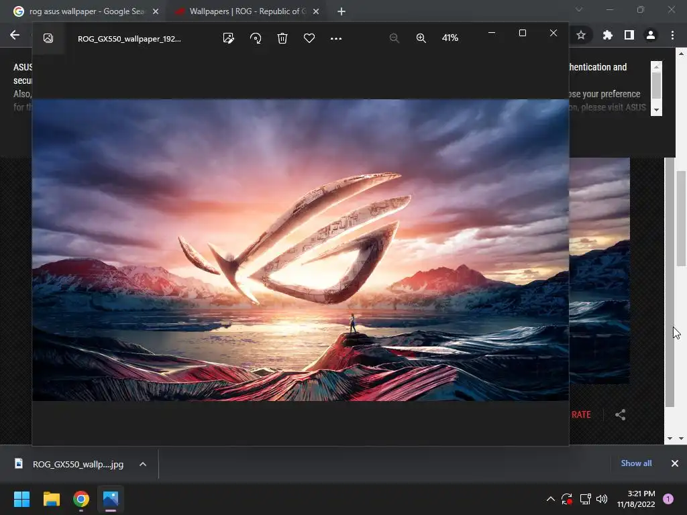Open the Chrome tab search chevron
Image resolution: width=687 pixels, height=515 pixels.
click(x=579, y=9)
